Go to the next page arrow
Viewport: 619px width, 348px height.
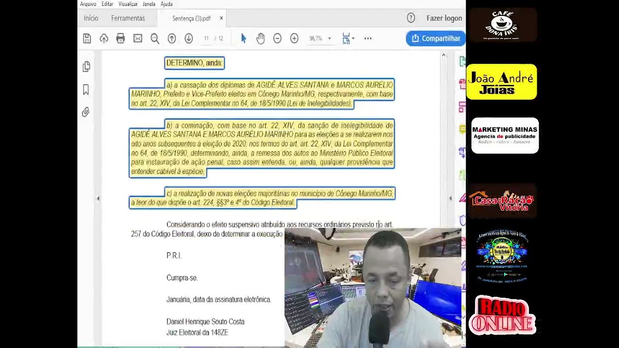tap(189, 39)
